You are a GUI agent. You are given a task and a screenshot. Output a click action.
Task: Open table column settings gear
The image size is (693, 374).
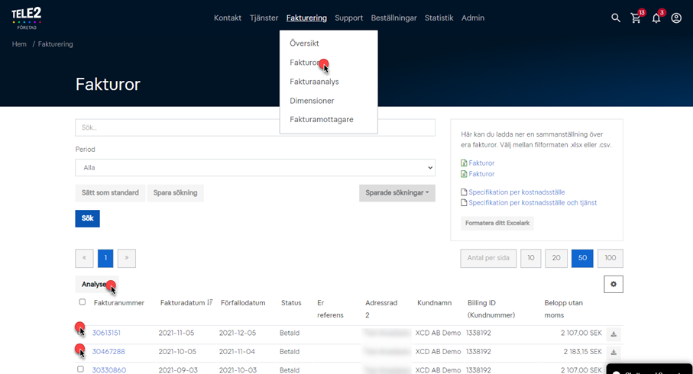(614, 285)
